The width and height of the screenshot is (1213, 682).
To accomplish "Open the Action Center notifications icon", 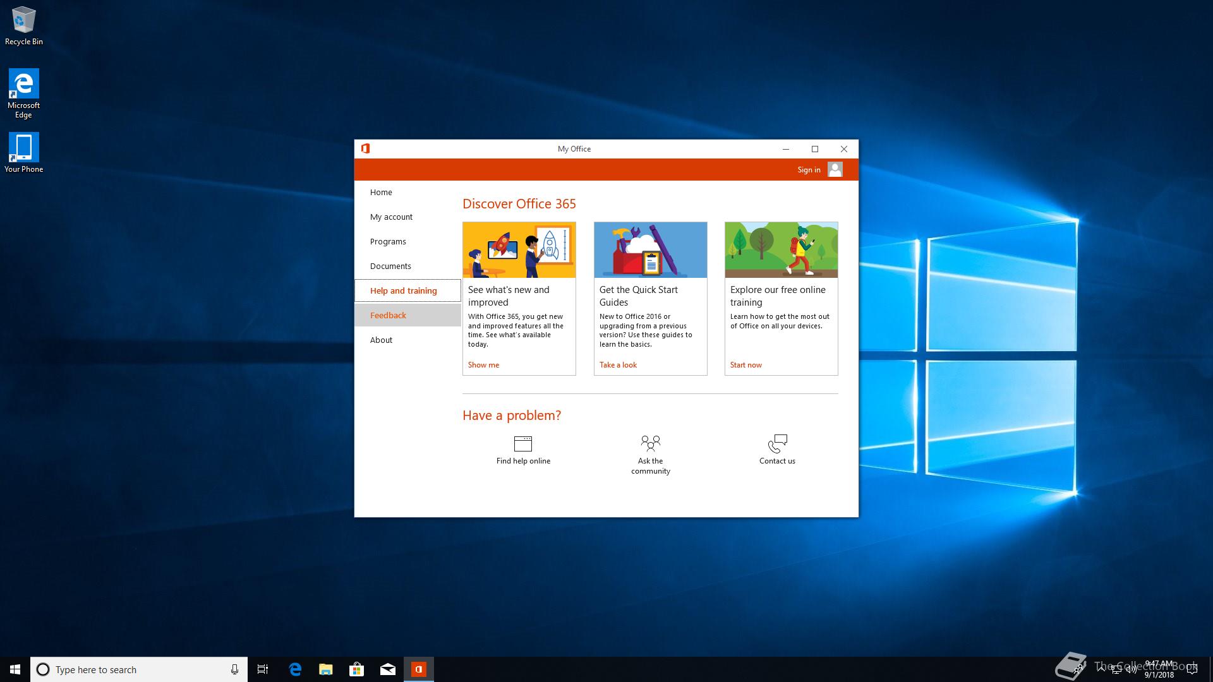I will pos(1192,669).
